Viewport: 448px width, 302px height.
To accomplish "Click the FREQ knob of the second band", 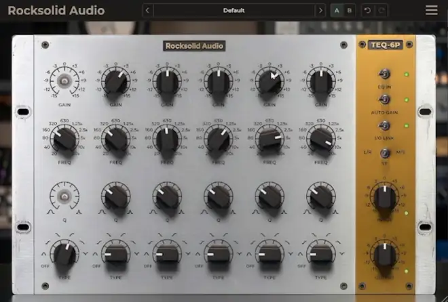I will (x=115, y=139).
